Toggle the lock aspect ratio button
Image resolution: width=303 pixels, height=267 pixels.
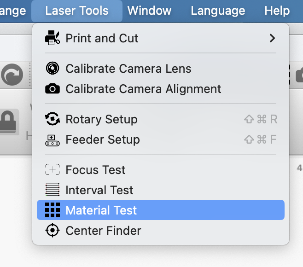click(9, 122)
